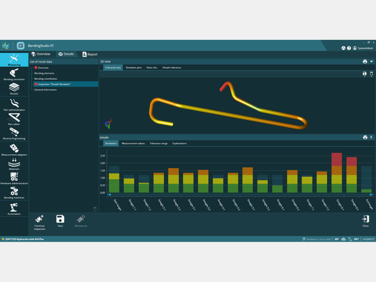Click the right chart range slider handle
The image size is (376, 282).
pyautogui.click(x=371, y=195)
